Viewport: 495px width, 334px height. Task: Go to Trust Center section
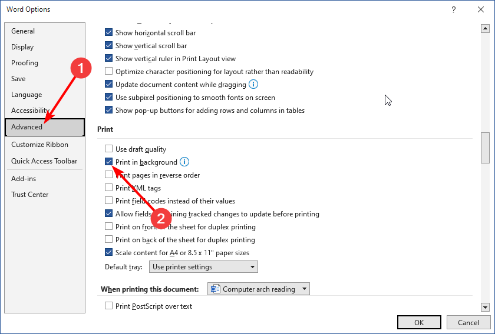point(30,195)
